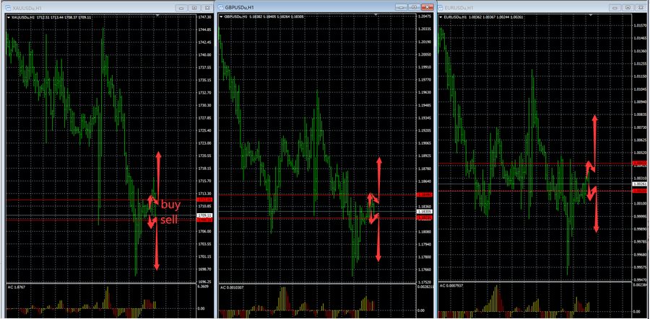The width and height of the screenshot is (650, 319).
Task: Click the "sell" annotation on gold chart
Action: [169, 220]
